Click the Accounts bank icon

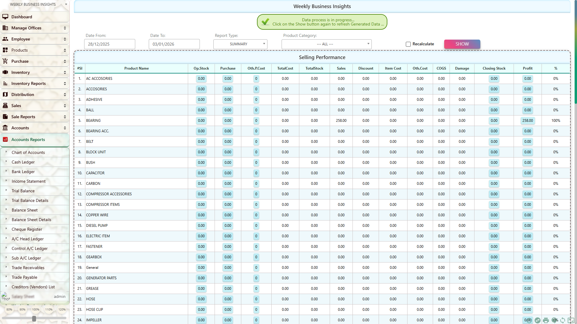5,128
